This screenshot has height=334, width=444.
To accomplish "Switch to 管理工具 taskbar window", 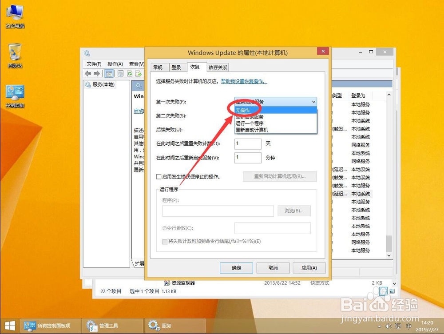I will pos(112,326).
